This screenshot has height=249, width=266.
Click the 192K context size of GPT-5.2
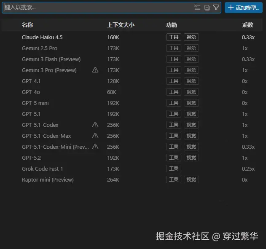[x=113, y=158]
